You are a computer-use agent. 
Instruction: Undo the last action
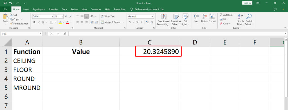click(10, 3)
